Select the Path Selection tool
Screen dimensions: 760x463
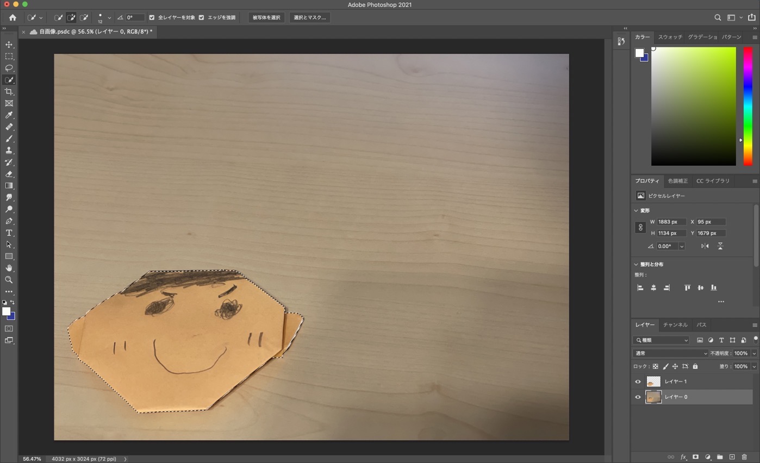[9, 245]
